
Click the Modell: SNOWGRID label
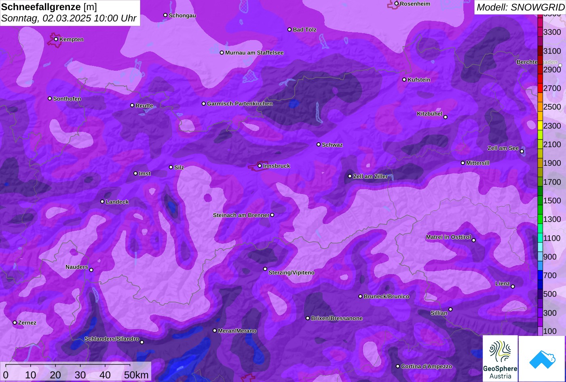(520, 7)
